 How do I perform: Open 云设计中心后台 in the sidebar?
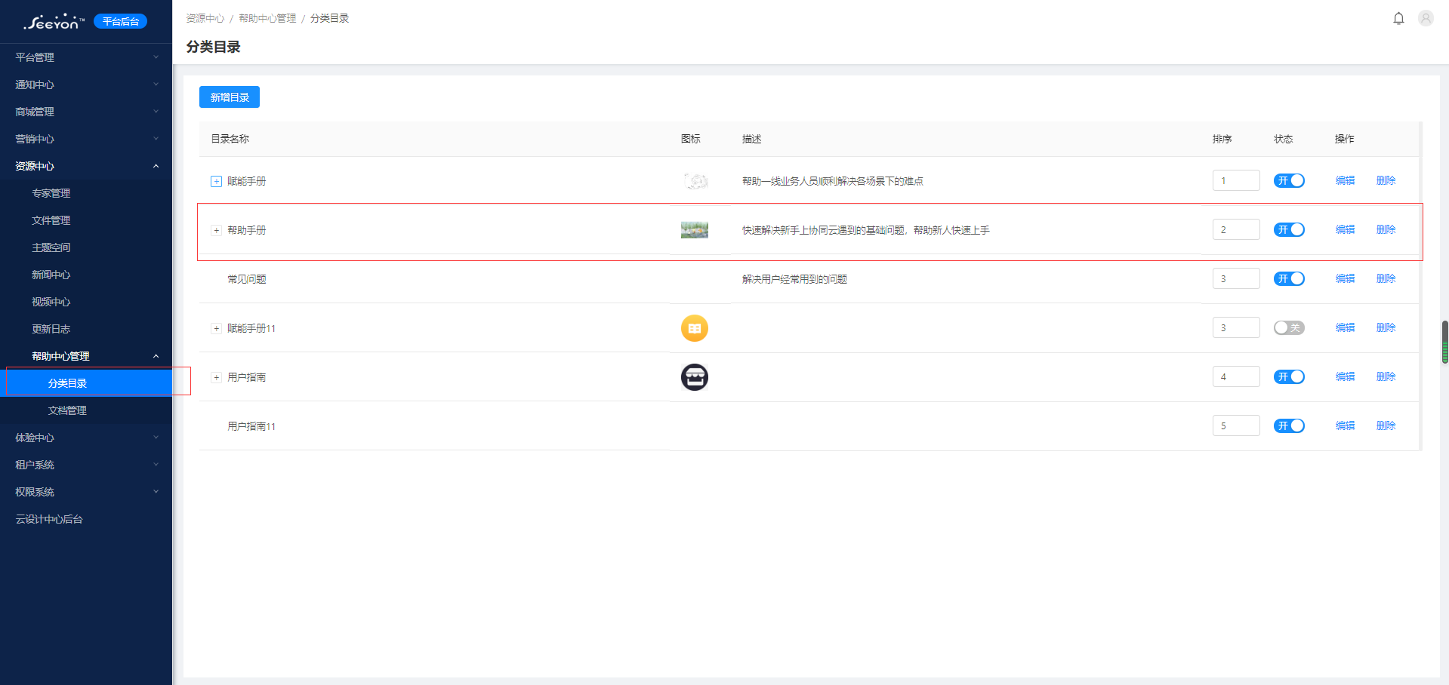click(86, 519)
